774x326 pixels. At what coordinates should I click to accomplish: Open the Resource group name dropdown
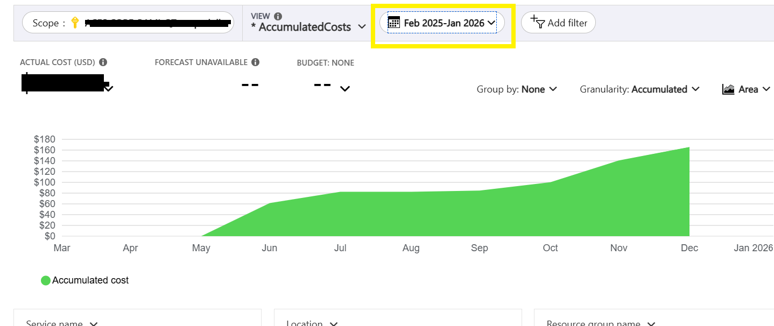601,323
